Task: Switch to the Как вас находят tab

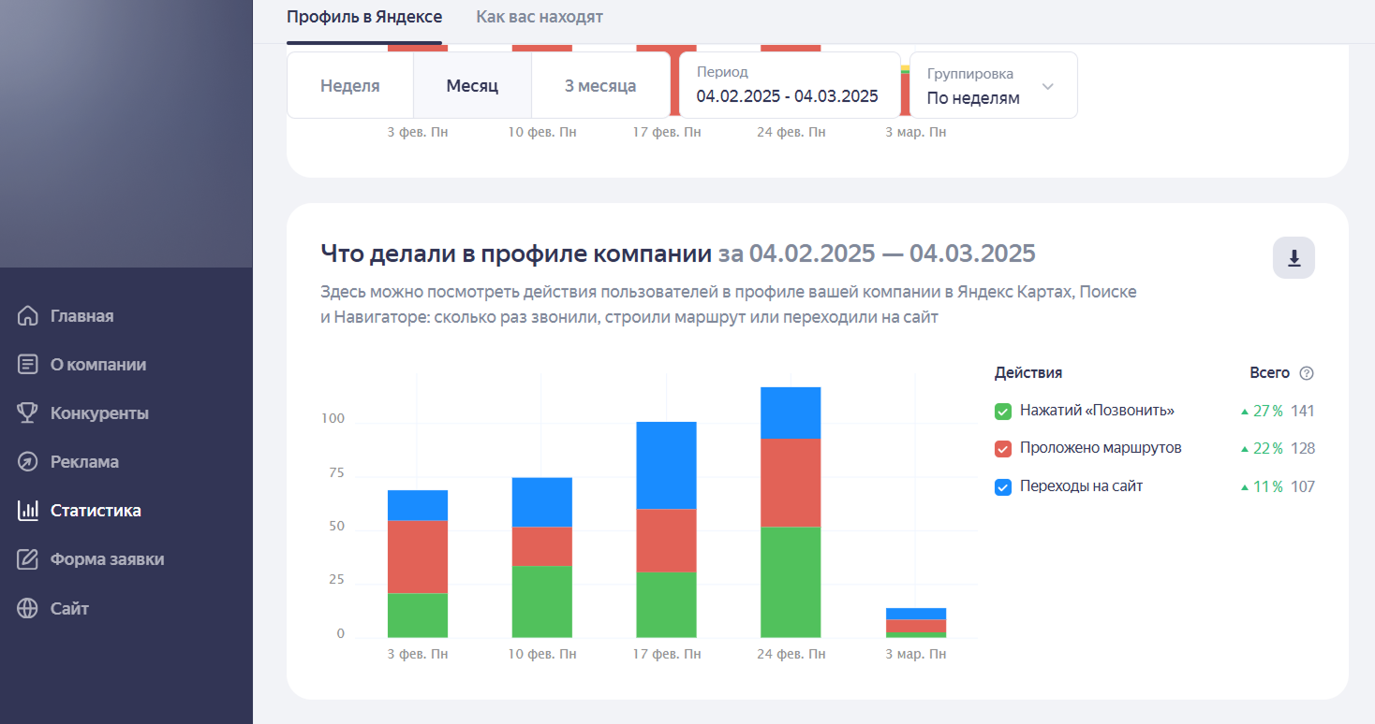Action: [x=540, y=17]
